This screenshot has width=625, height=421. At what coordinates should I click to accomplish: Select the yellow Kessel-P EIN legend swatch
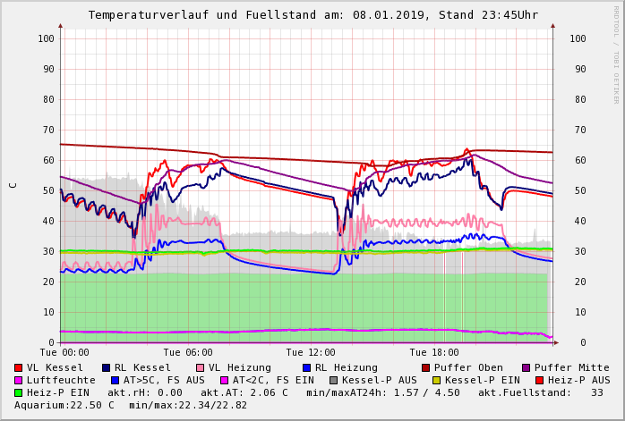coord(436,380)
